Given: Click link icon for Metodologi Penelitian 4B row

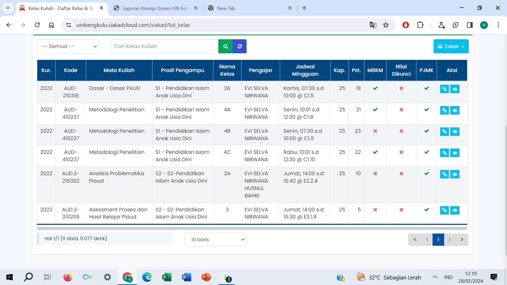Looking at the screenshot, I should [444, 132].
